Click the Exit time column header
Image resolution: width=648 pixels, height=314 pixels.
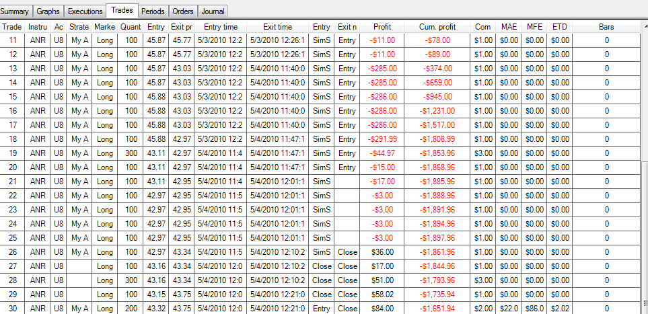click(278, 27)
